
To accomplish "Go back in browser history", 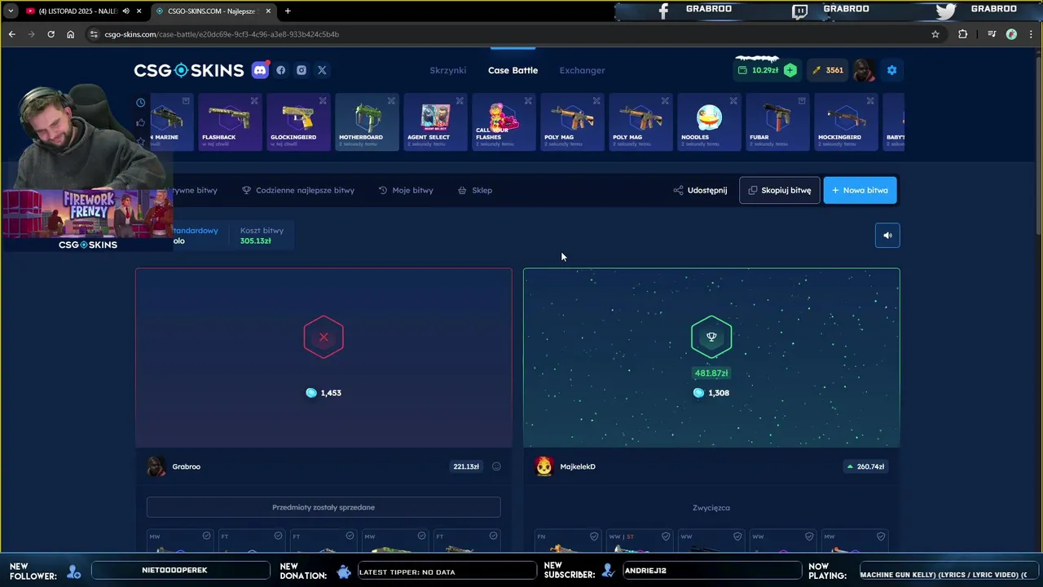I will point(11,34).
